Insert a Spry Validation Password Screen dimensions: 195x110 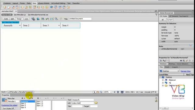pyautogui.click(x=39, y=7)
